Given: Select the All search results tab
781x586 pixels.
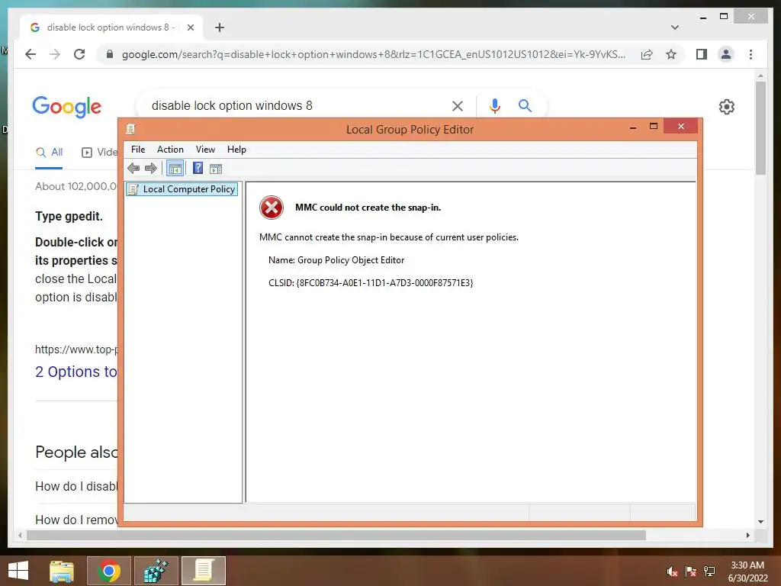Looking at the screenshot, I should pos(49,153).
